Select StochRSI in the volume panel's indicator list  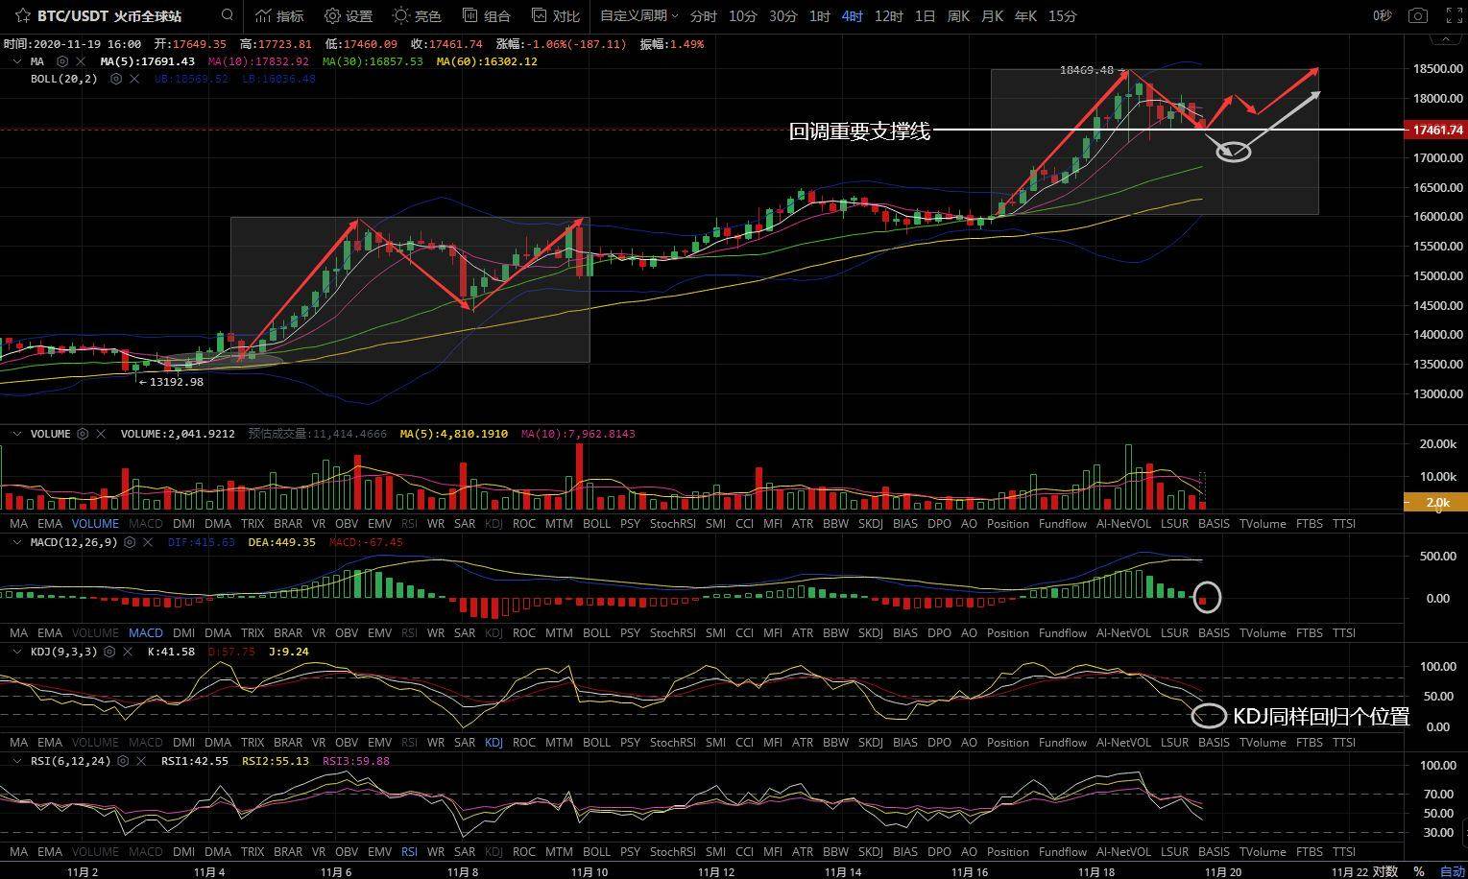pos(672,524)
